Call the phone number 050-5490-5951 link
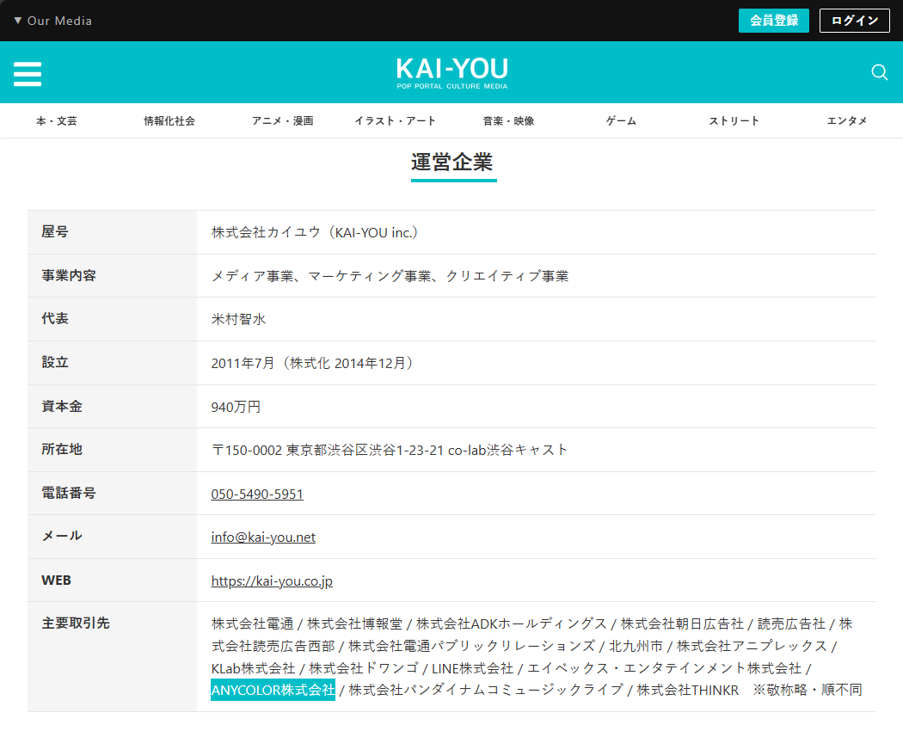Viewport: 903px width, 731px height. 257,494
